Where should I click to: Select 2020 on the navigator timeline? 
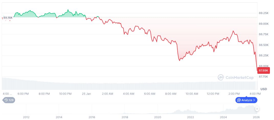tap(158, 117)
